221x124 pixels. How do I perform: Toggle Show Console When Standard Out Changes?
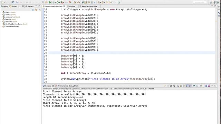coord(187,86)
